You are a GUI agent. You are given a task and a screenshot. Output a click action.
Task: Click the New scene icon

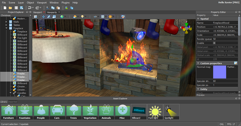pos(4,7)
